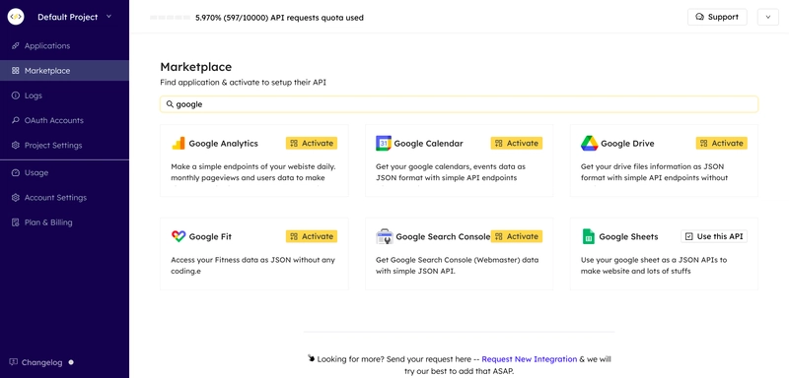The image size is (789, 378).
Task: Activate the Google Calendar integration
Action: [516, 143]
